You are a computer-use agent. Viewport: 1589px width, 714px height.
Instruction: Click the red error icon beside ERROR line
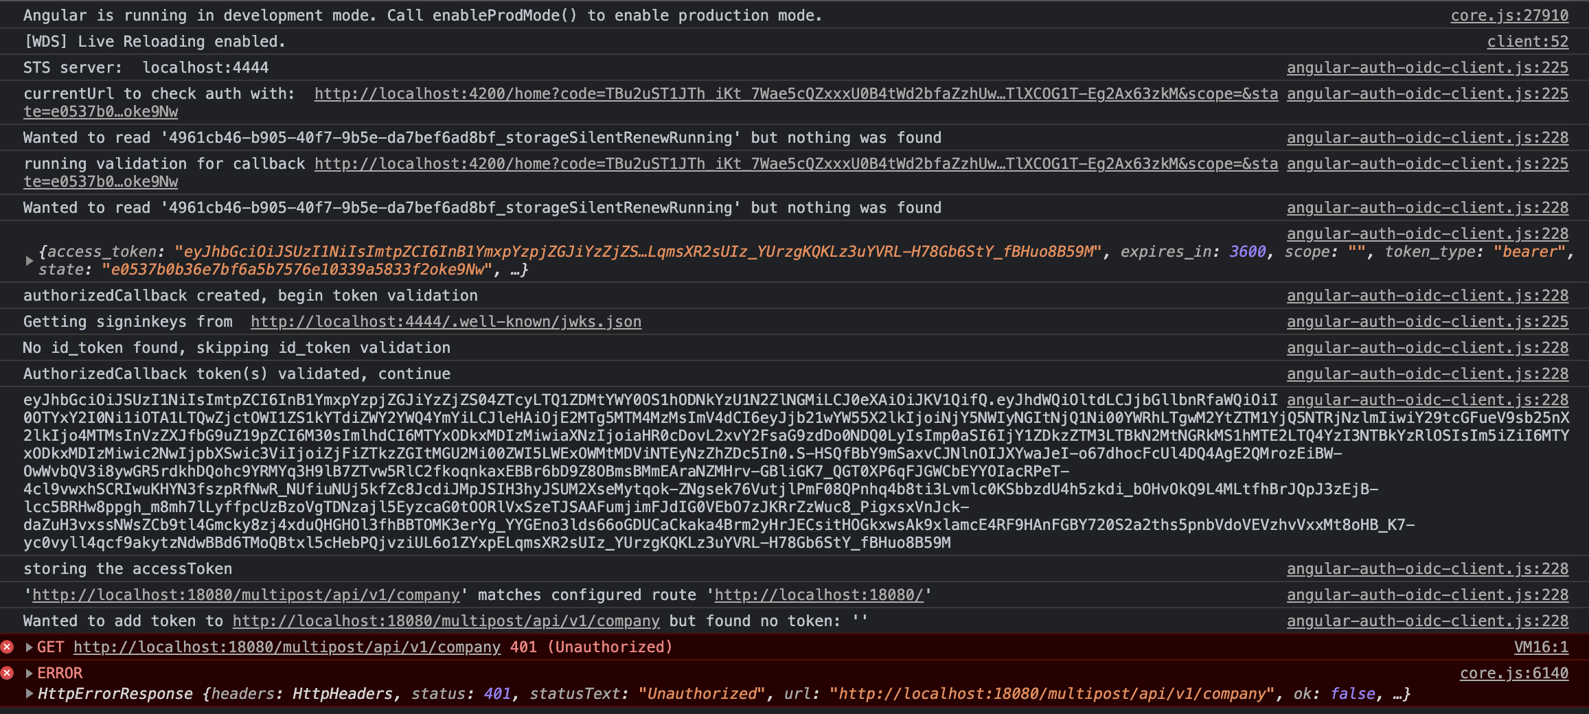pyautogui.click(x=7, y=673)
